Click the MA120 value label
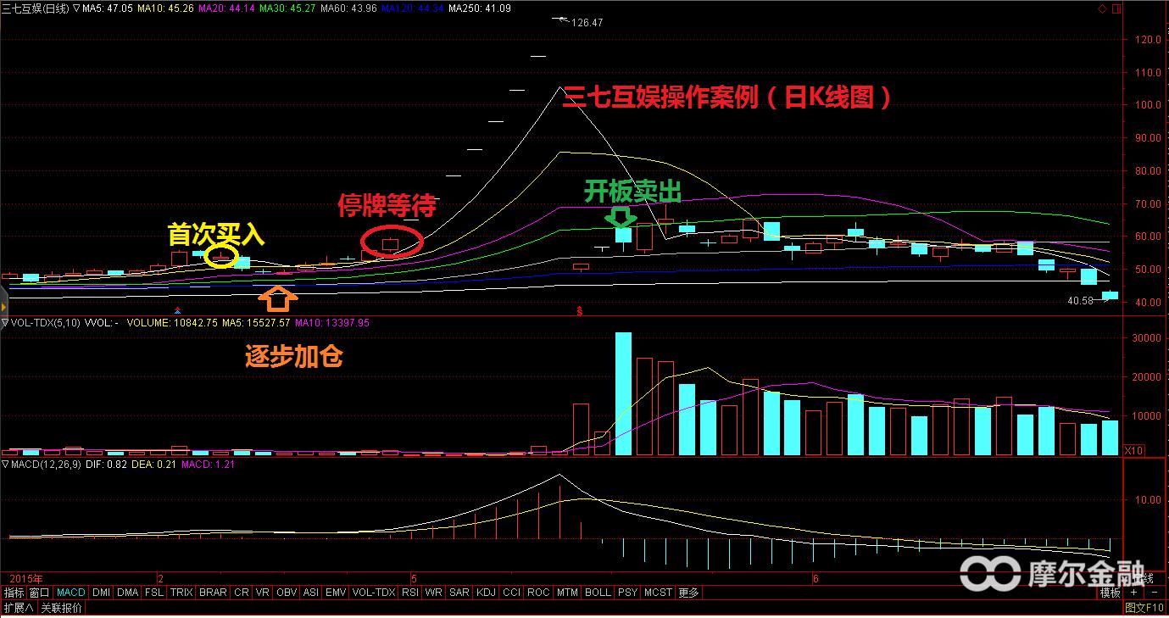Screen dimensions: 1169x618 point(413,8)
